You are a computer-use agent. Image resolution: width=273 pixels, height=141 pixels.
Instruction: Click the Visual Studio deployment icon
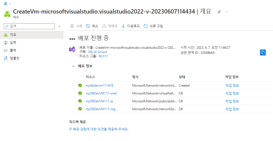[72, 50]
